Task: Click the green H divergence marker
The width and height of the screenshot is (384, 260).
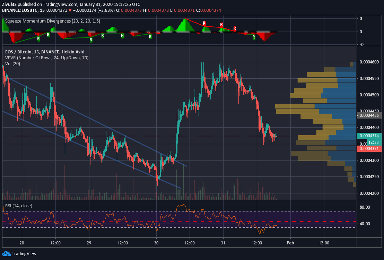Action: point(122,36)
